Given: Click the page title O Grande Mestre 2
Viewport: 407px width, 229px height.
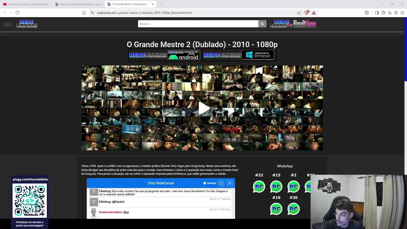Looking at the screenshot, I should coord(202,45).
